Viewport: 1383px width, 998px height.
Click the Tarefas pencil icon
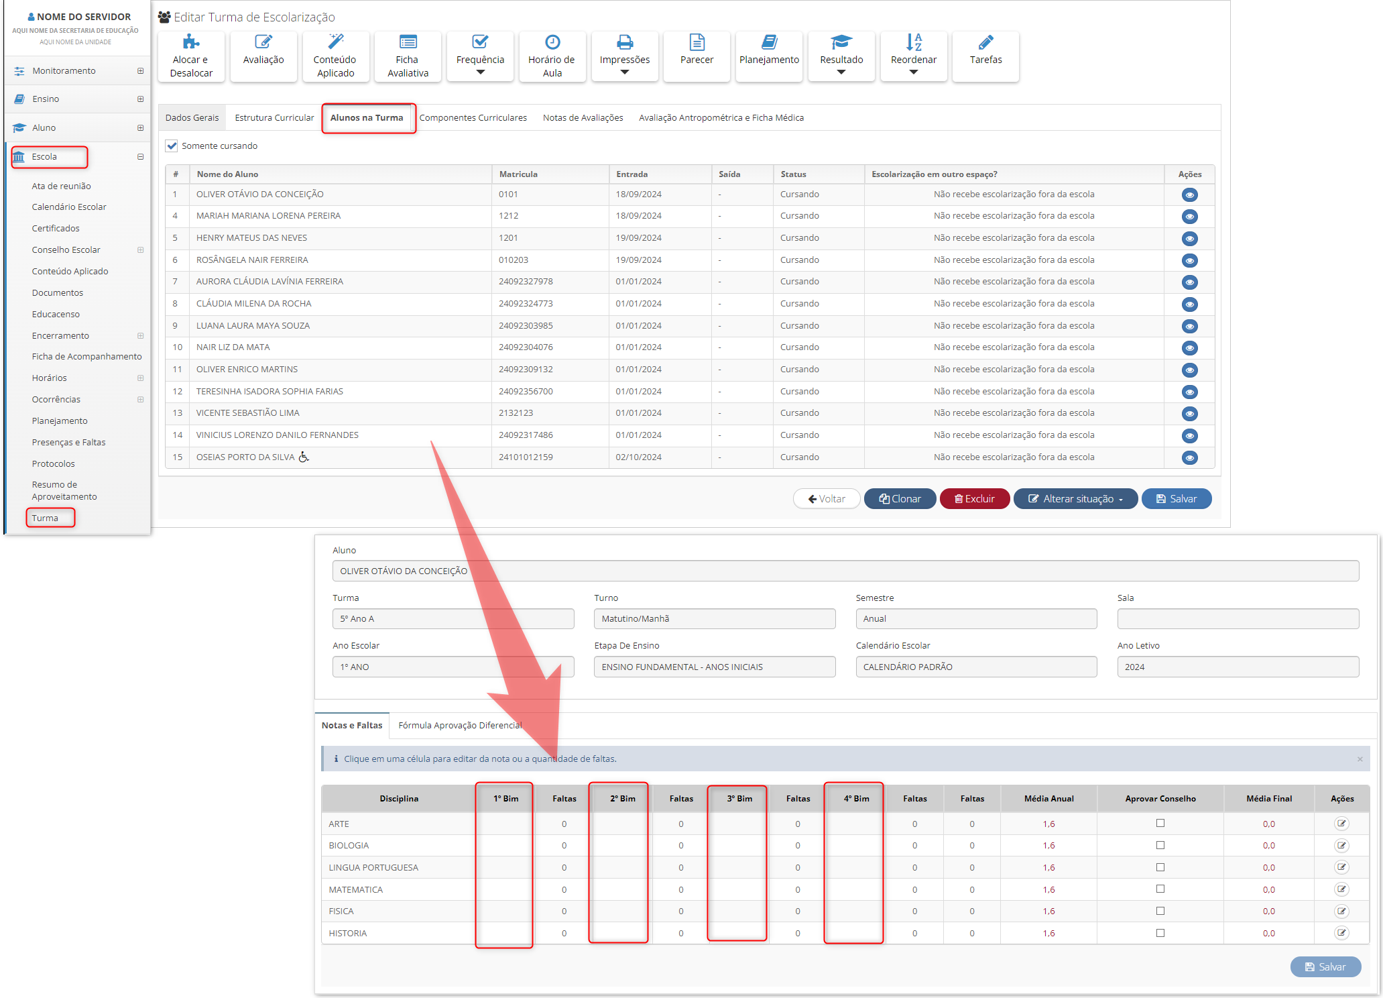[x=985, y=43]
